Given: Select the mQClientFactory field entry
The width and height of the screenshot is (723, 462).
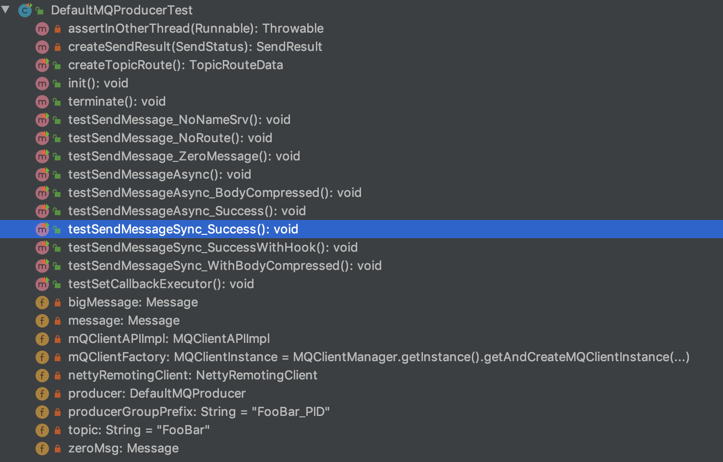Looking at the screenshot, I should (x=379, y=357).
